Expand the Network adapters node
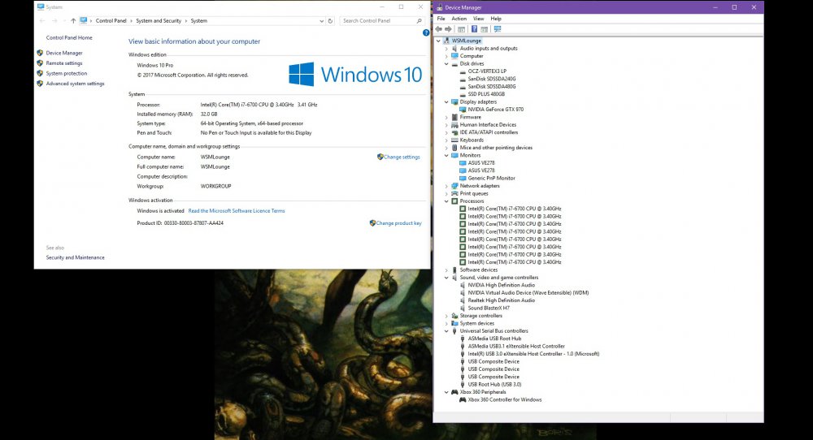Image resolution: width=813 pixels, height=440 pixels. coord(446,186)
